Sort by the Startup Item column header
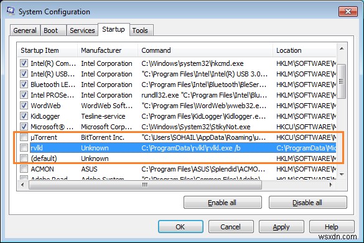The image size is (364, 243). (x=47, y=50)
